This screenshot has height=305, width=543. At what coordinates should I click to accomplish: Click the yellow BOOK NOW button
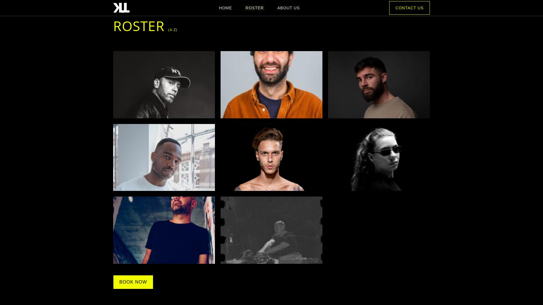133,282
